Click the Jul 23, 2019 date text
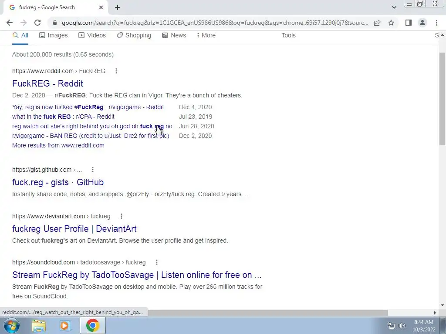The width and height of the screenshot is (446, 334). [x=196, y=117]
